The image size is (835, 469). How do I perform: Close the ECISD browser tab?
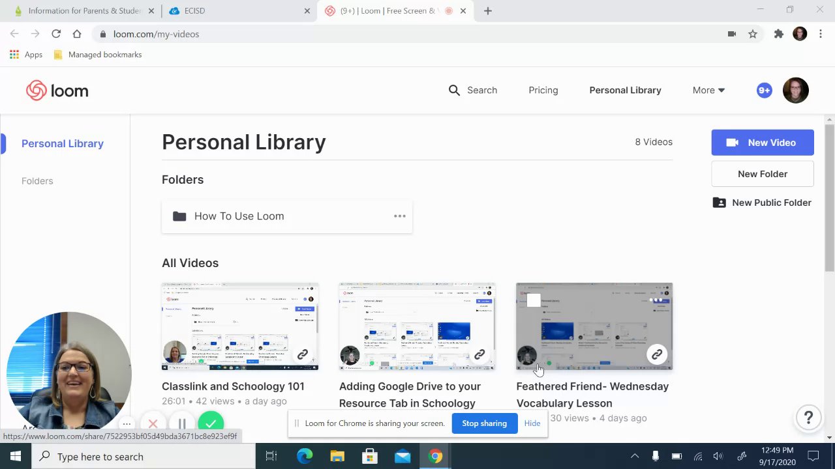307,10
